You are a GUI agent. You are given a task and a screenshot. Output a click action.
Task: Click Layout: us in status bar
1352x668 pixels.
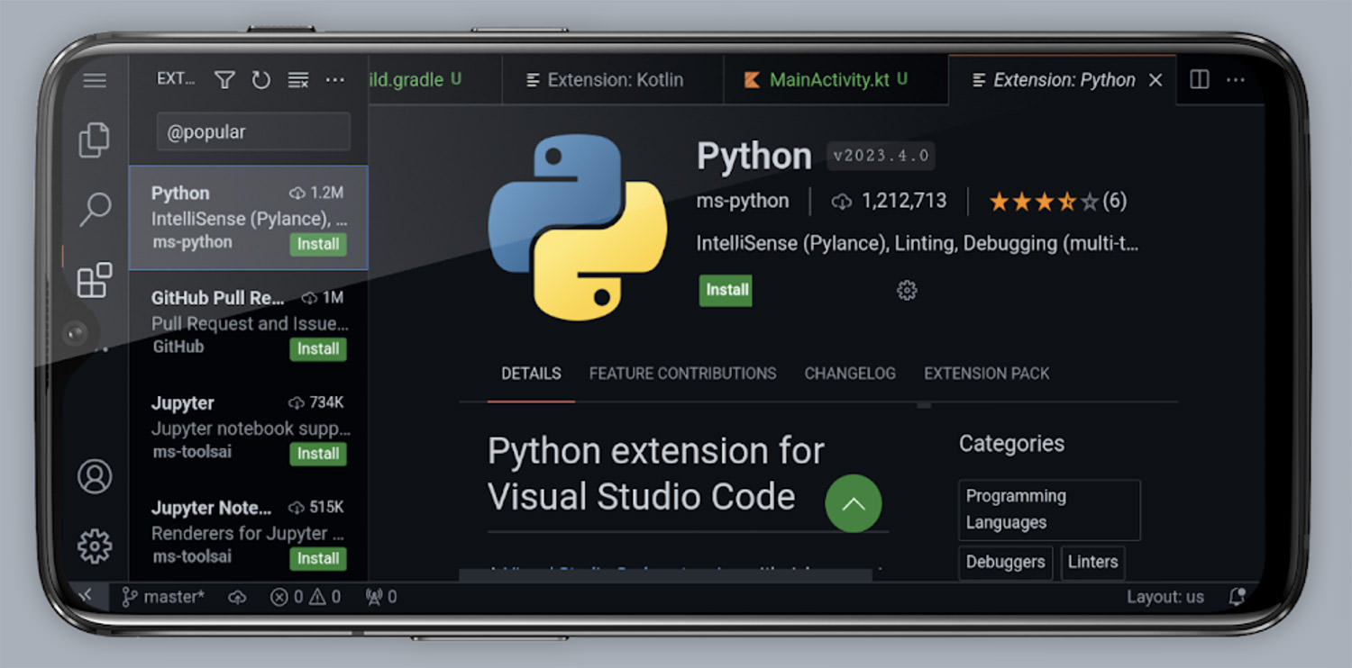1165,597
